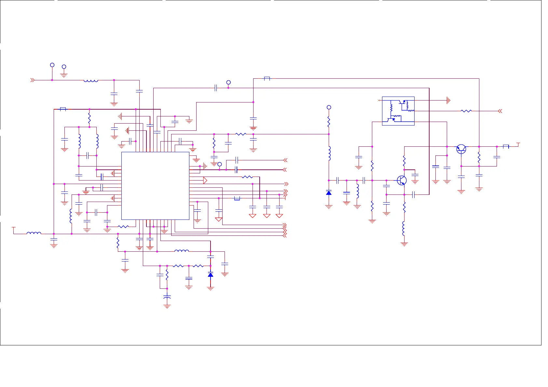Image resolution: width=548 pixels, height=387 pixels.
Task: Click the port arrow connected to the boxed module's resistor
Action: (500, 111)
